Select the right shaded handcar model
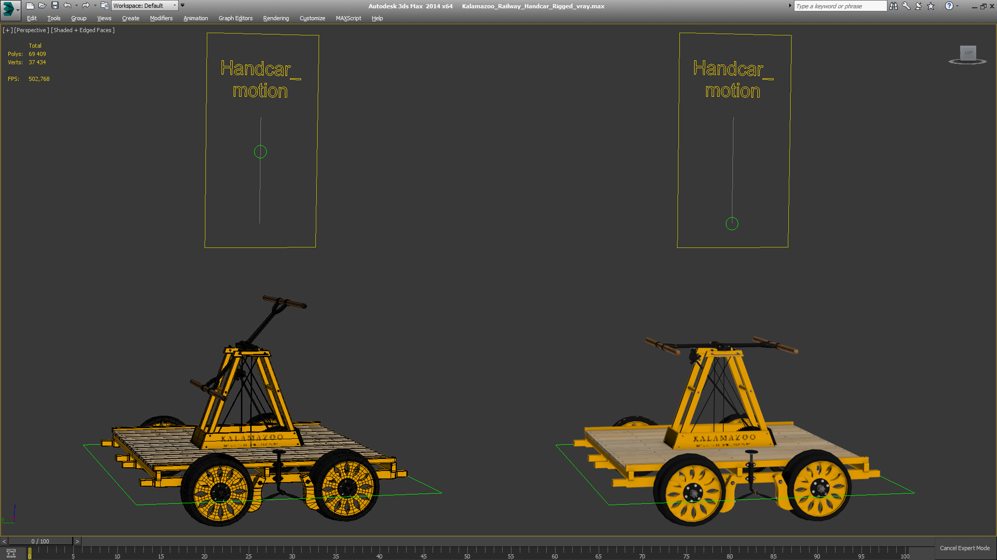The height and width of the screenshot is (560, 997). [727, 430]
